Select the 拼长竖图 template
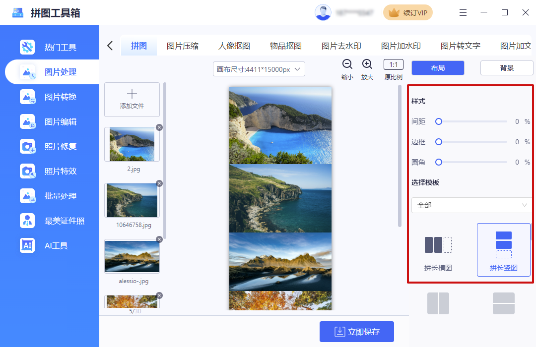The image size is (536, 347). (x=504, y=249)
